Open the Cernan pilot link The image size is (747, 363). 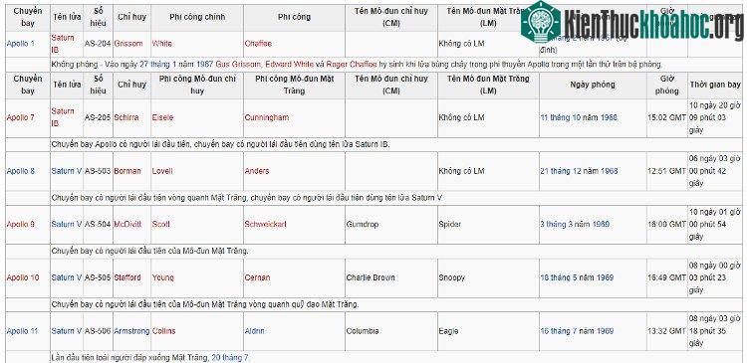tap(257, 277)
